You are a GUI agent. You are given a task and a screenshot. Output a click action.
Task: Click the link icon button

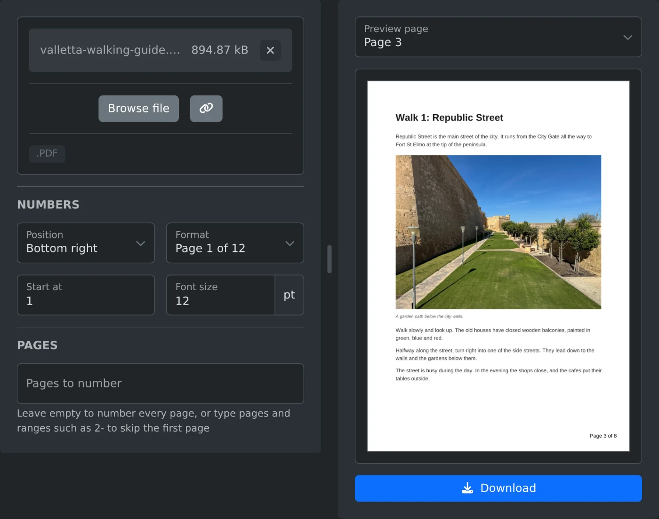coord(206,109)
